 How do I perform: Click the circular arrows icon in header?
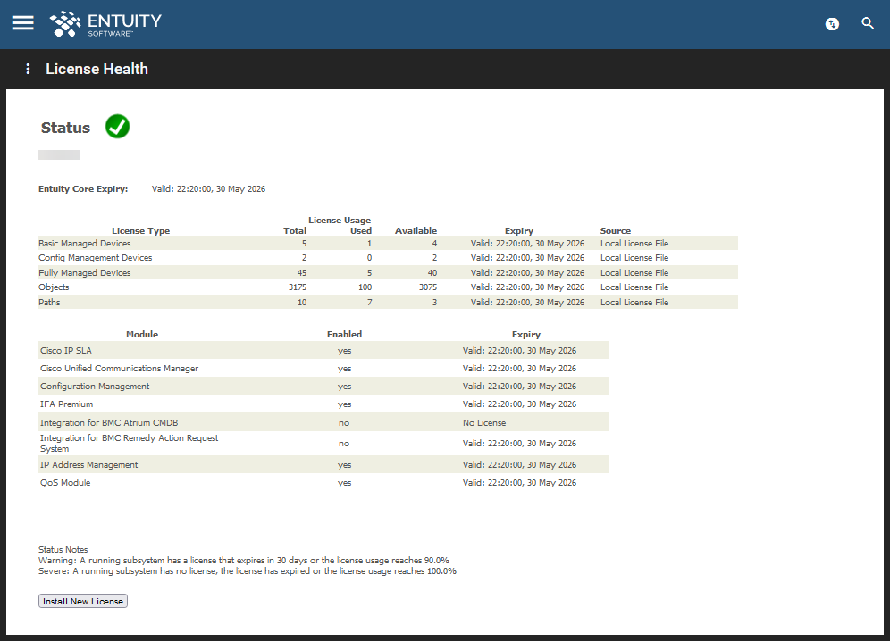[x=832, y=24]
